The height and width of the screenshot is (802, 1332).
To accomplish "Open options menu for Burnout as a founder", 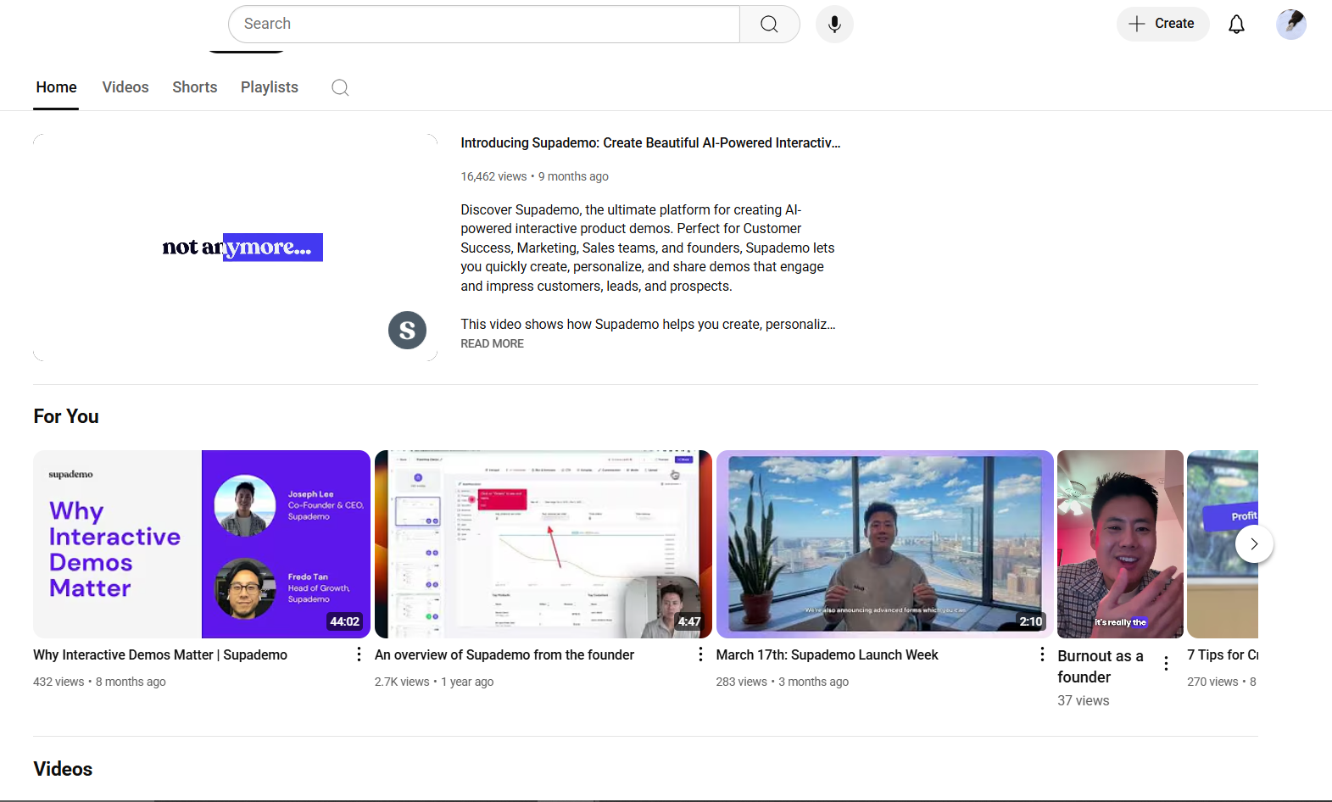I will point(1167,664).
